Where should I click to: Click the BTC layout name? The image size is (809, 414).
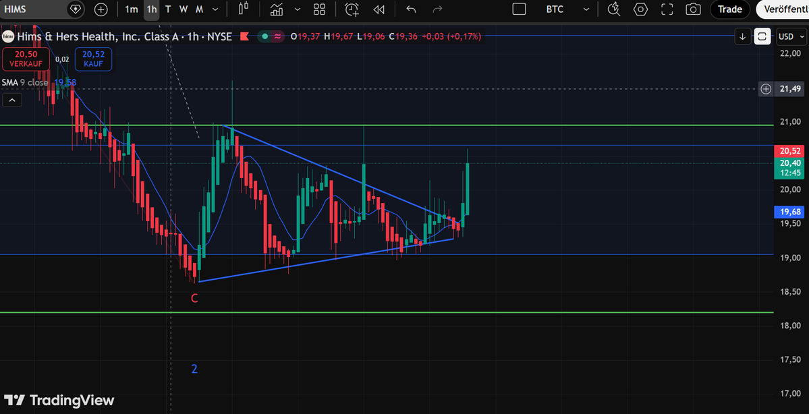[x=555, y=9]
